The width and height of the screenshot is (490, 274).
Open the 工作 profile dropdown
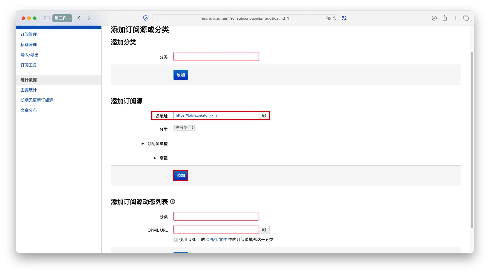[x=62, y=18]
